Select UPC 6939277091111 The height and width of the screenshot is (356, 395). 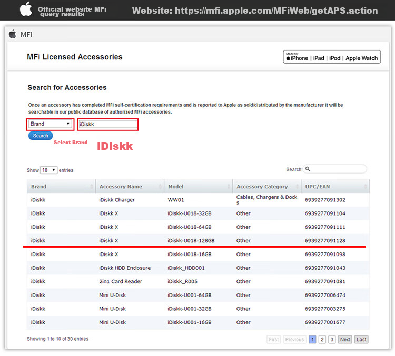click(325, 227)
